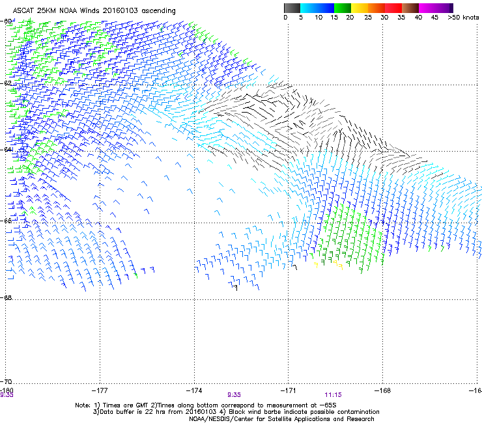Click the '-171' longitude axis label

tap(289, 390)
